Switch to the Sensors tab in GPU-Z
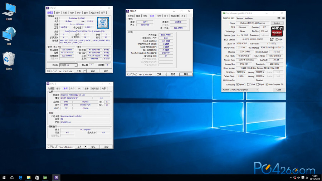The height and width of the screenshot is (181, 322). click(239, 18)
